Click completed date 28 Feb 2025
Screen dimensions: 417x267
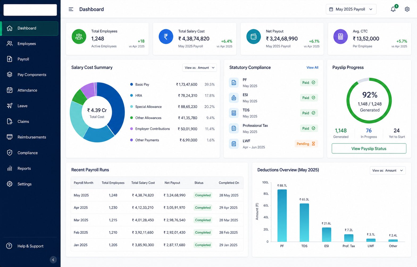[x=228, y=232]
